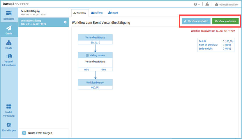This screenshot has width=242, height=139.
Task: Select the Events paper plane icon
Action: [x=9, y=28]
